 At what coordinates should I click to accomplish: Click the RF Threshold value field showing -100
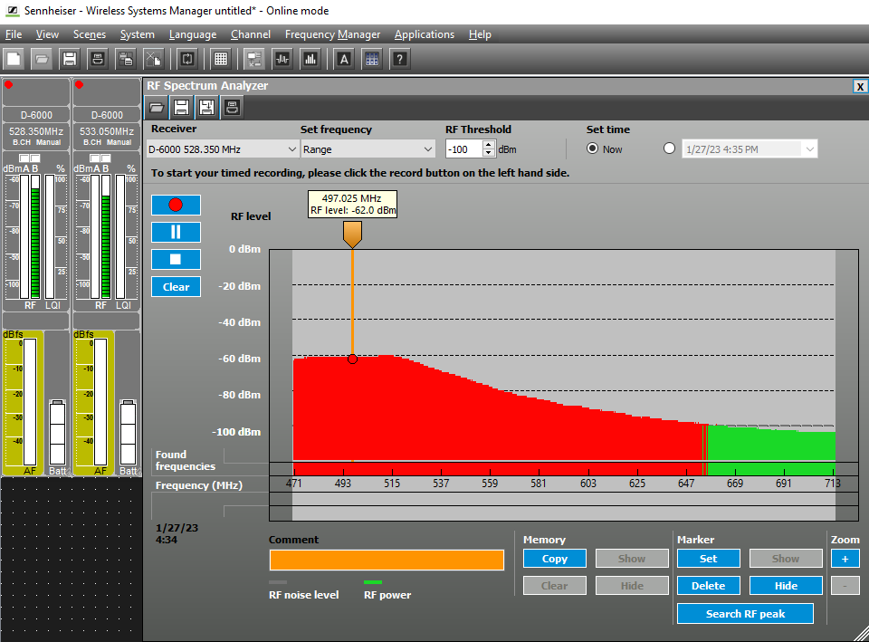pos(463,149)
